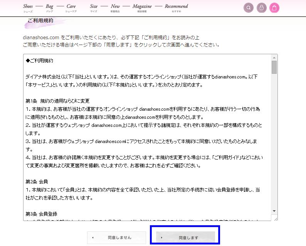Image resolution: width=306 pixels, height=246 pixels.
Task: Open the Care menu
Action: [71, 8]
